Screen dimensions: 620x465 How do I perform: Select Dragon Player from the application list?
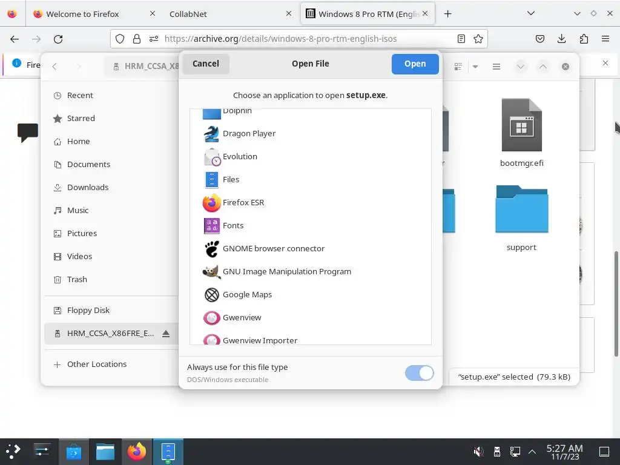(311, 134)
